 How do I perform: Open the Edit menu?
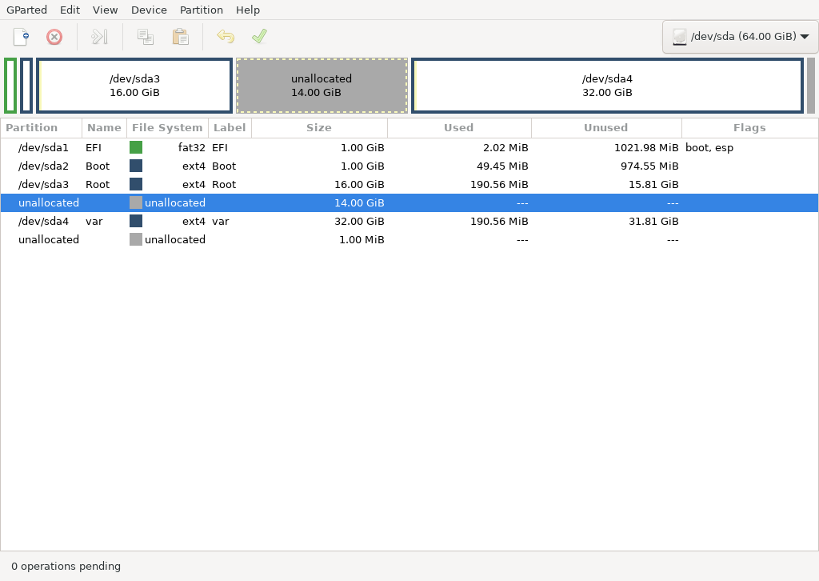[70, 10]
